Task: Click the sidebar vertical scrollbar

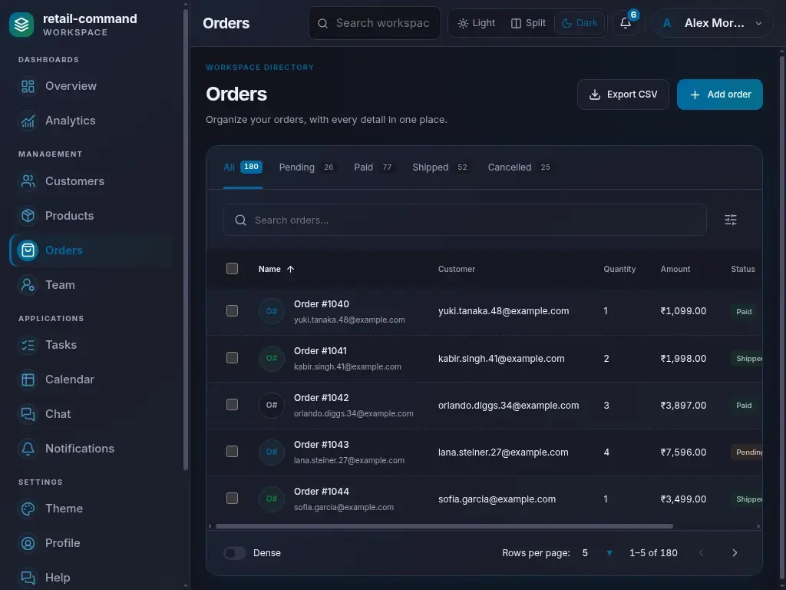Action: pyautogui.click(x=186, y=240)
